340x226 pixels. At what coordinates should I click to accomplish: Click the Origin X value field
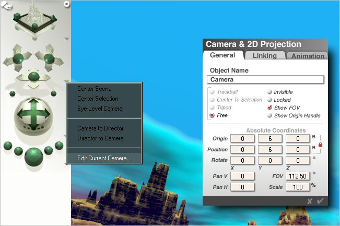tap(242, 138)
